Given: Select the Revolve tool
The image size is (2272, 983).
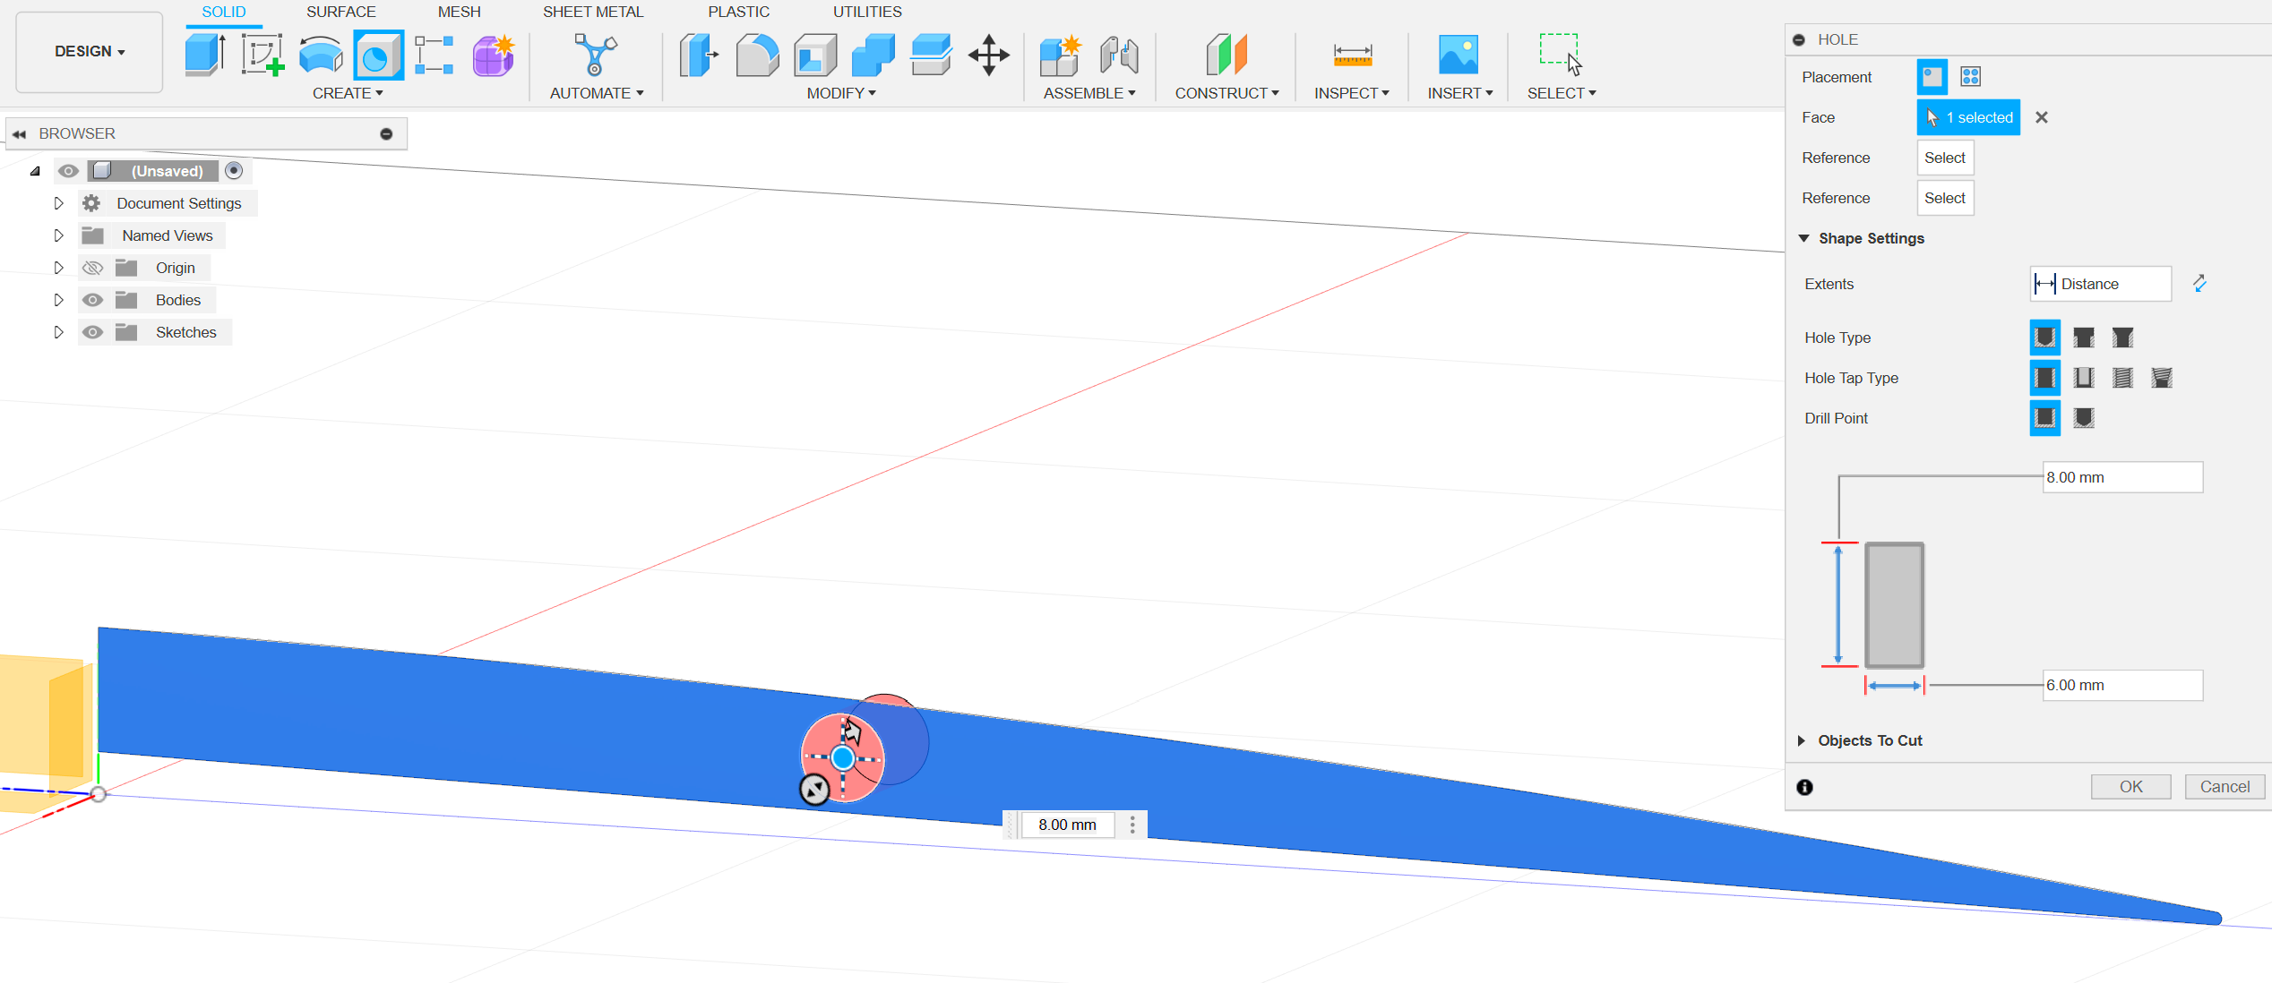Looking at the screenshot, I should [319, 54].
